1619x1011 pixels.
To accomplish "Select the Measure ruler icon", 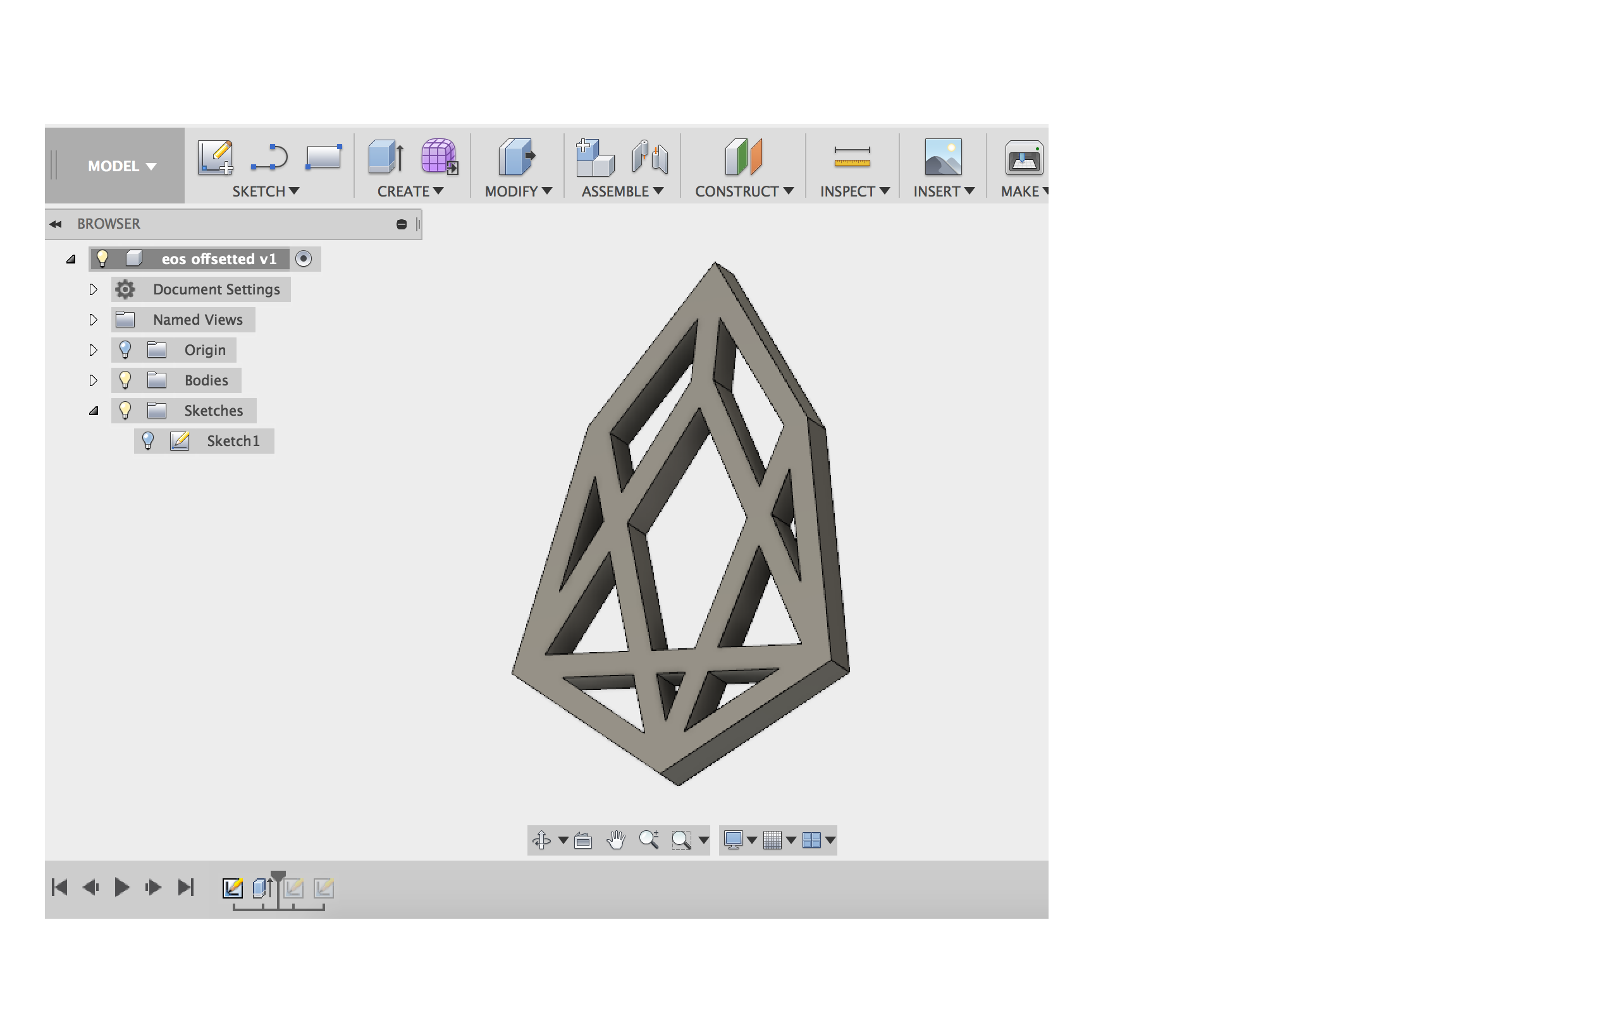I will pos(852,157).
